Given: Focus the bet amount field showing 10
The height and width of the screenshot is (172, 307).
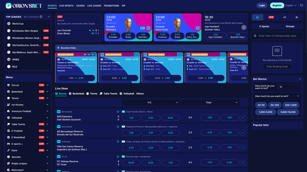Looking at the screenshot, I should (288, 87).
